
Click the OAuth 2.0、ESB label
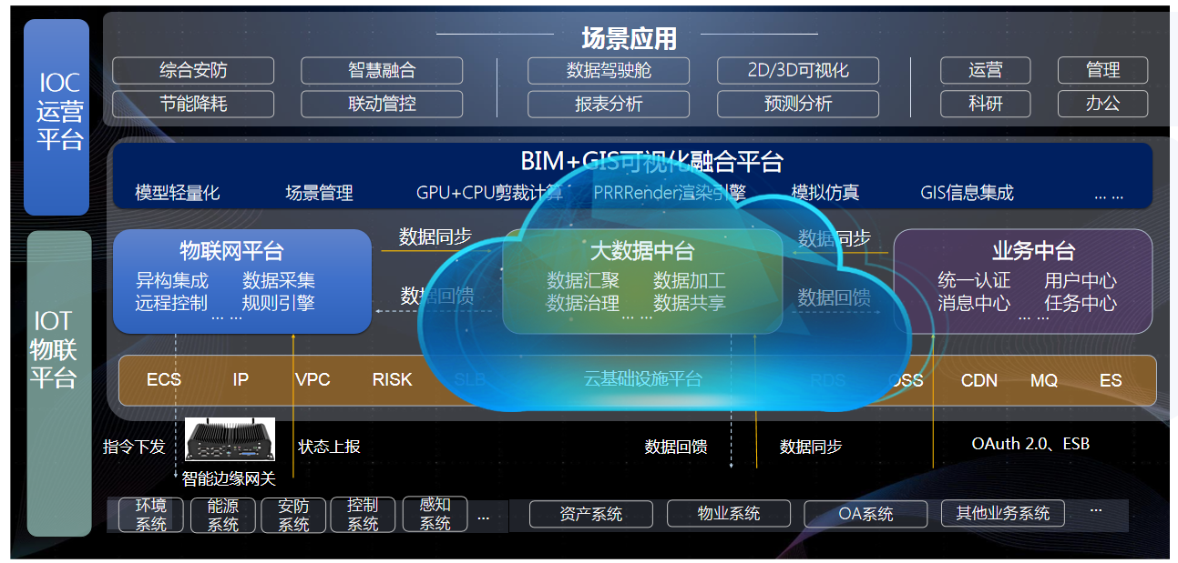[x=1030, y=444]
